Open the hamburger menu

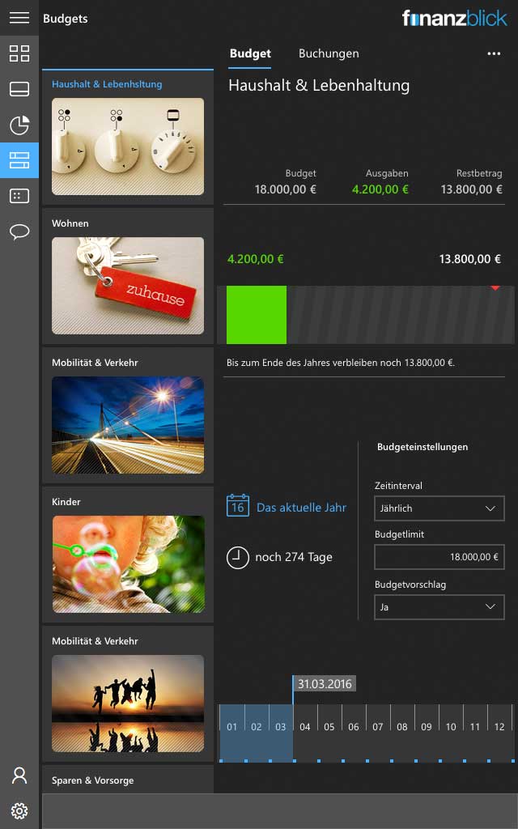19,18
